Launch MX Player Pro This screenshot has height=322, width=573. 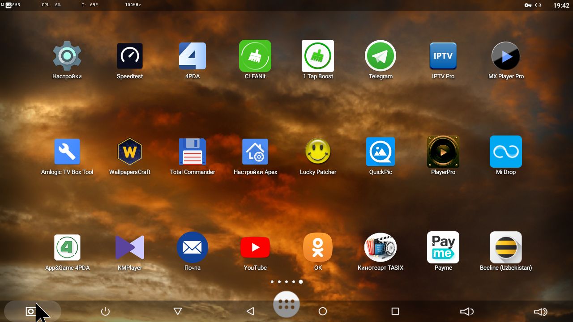click(x=506, y=56)
